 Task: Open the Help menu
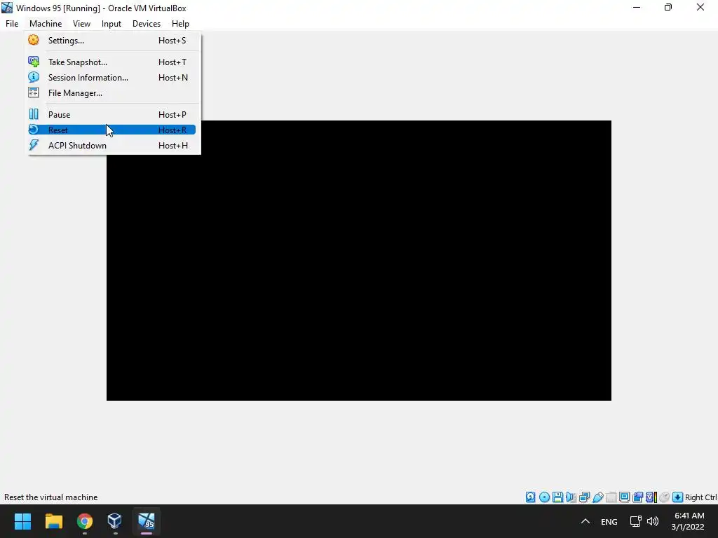point(180,24)
